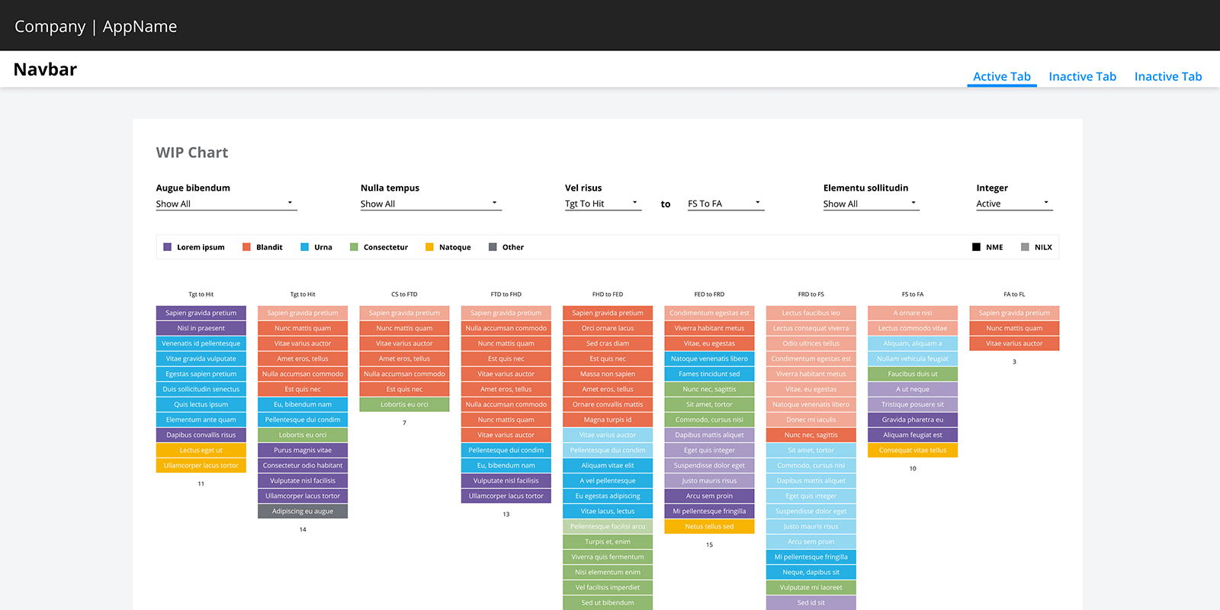Open the 'Vulputate mi laoreet' card
This screenshot has height=610, width=1220.
click(x=811, y=587)
